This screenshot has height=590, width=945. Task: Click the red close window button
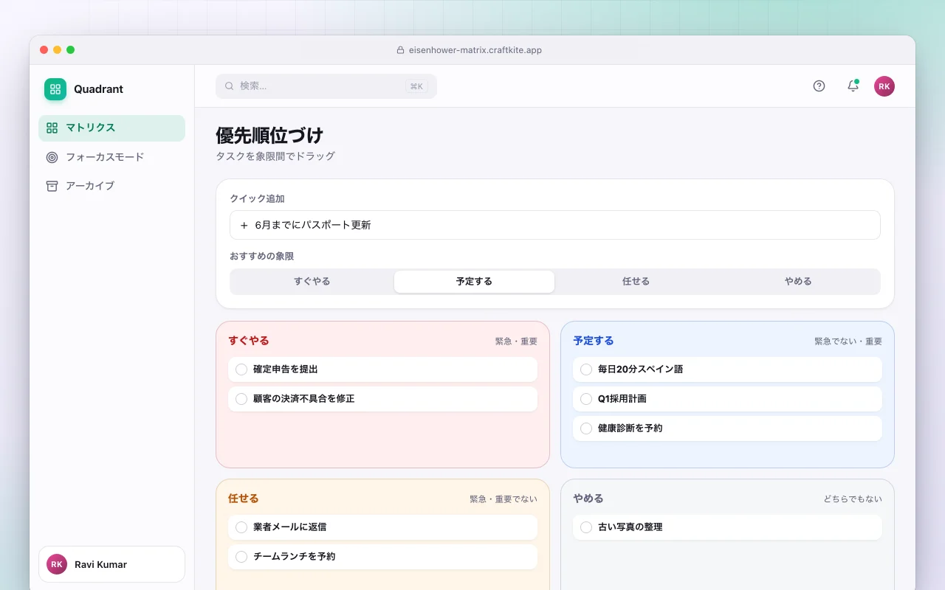click(x=44, y=50)
